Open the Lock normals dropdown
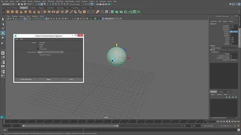 50,52
